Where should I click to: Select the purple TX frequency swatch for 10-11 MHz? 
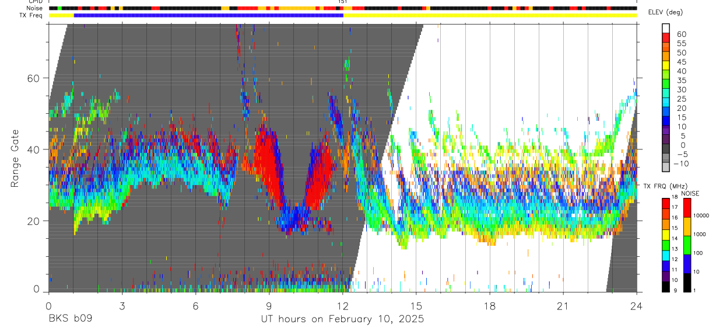pos(666,276)
